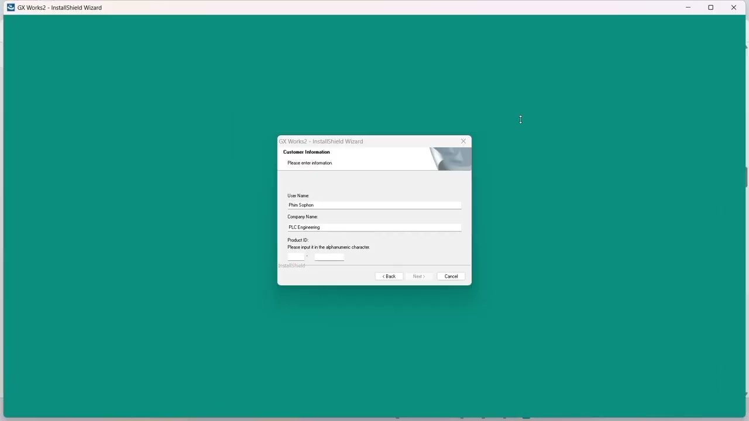Click the 'Please enter information.' text
749x421 pixels.
(x=310, y=163)
